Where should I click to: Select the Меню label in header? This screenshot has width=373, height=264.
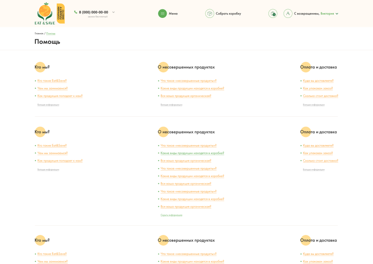(x=173, y=14)
